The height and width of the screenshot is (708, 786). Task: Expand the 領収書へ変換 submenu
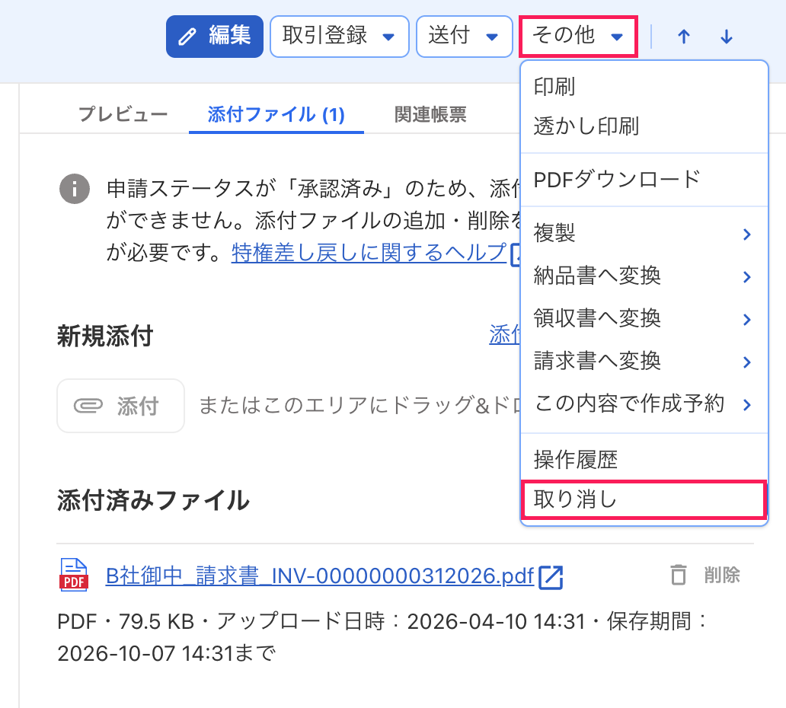tap(644, 319)
